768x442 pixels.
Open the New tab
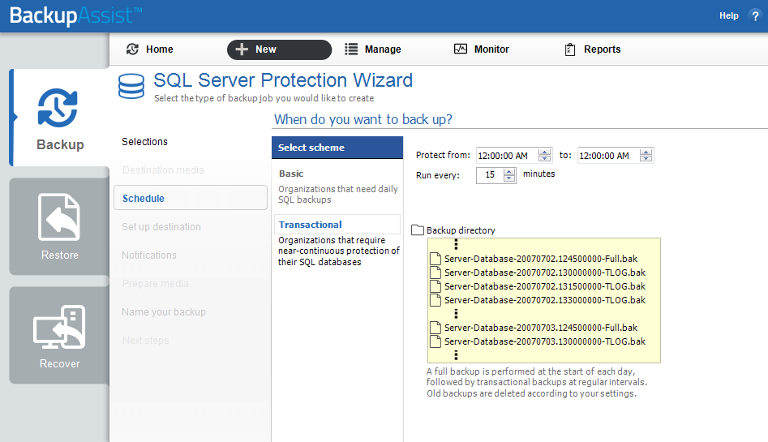[x=279, y=49]
